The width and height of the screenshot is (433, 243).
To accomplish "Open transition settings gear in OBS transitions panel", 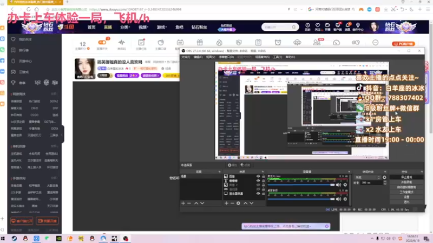I will [x=384, y=178].
